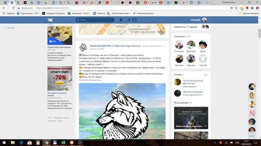This screenshot has height=146, width=261.
Task: Open Реклама footer link
Action: [x=52, y=121]
